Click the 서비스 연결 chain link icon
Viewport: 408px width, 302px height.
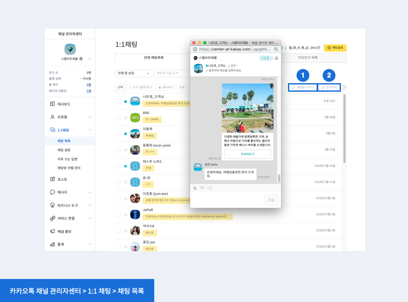[x=52, y=218]
